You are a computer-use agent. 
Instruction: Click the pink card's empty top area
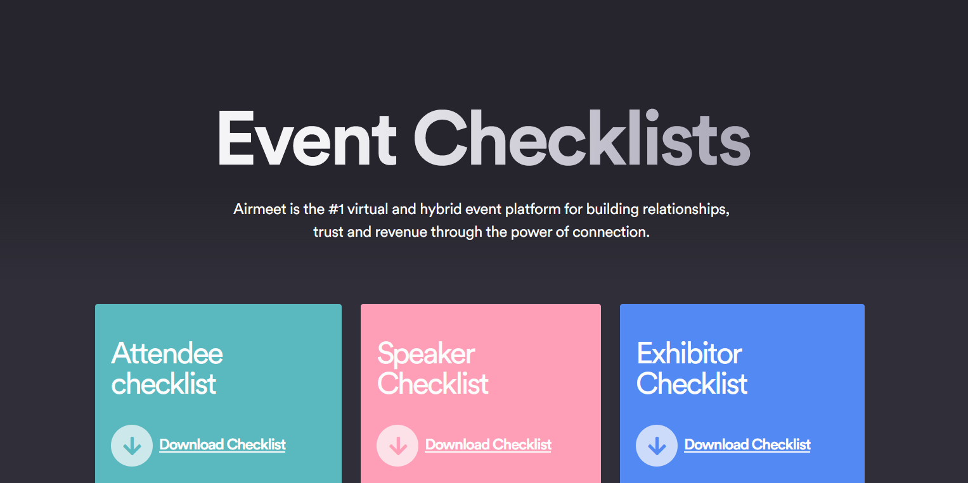point(481,320)
